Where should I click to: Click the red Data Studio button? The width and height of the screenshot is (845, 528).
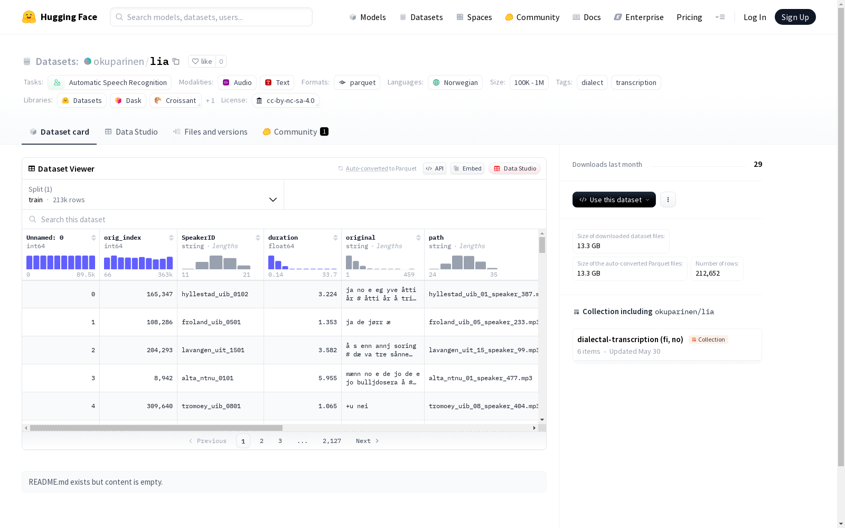pyautogui.click(x=515, y=168)
